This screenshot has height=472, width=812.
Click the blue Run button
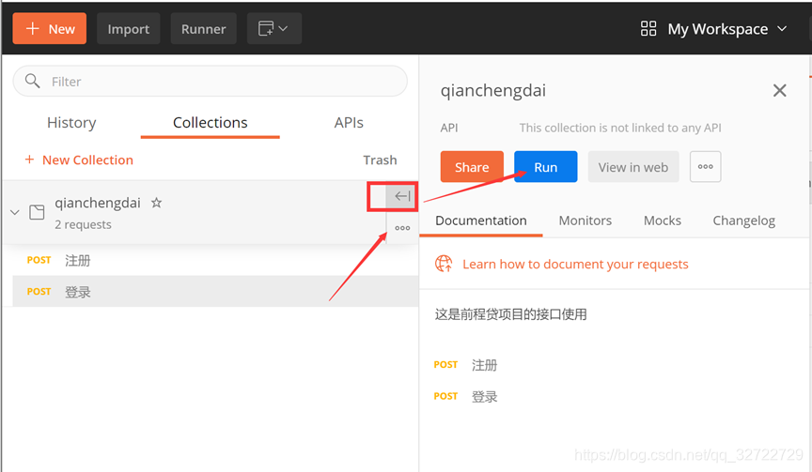[x=546, y=166]
